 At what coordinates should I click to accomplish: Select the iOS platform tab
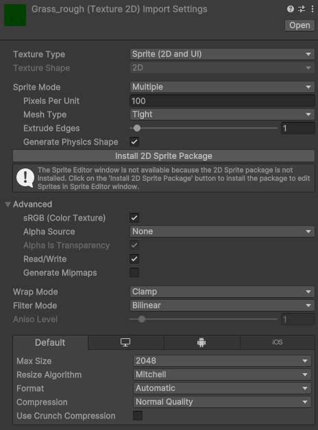278,342
